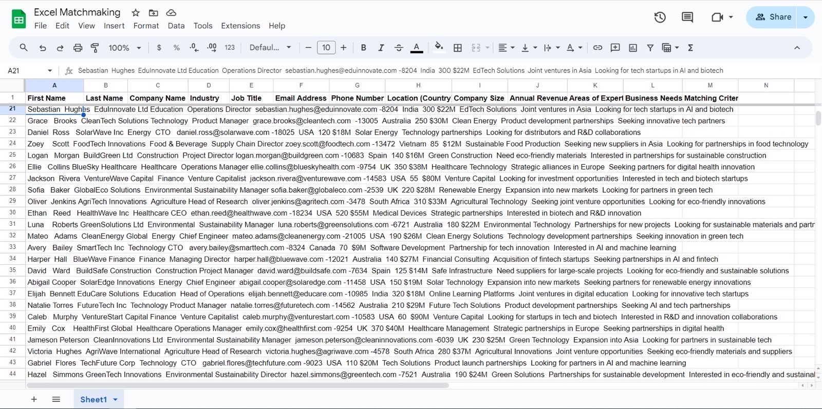Open borders tool

(458, 48)
